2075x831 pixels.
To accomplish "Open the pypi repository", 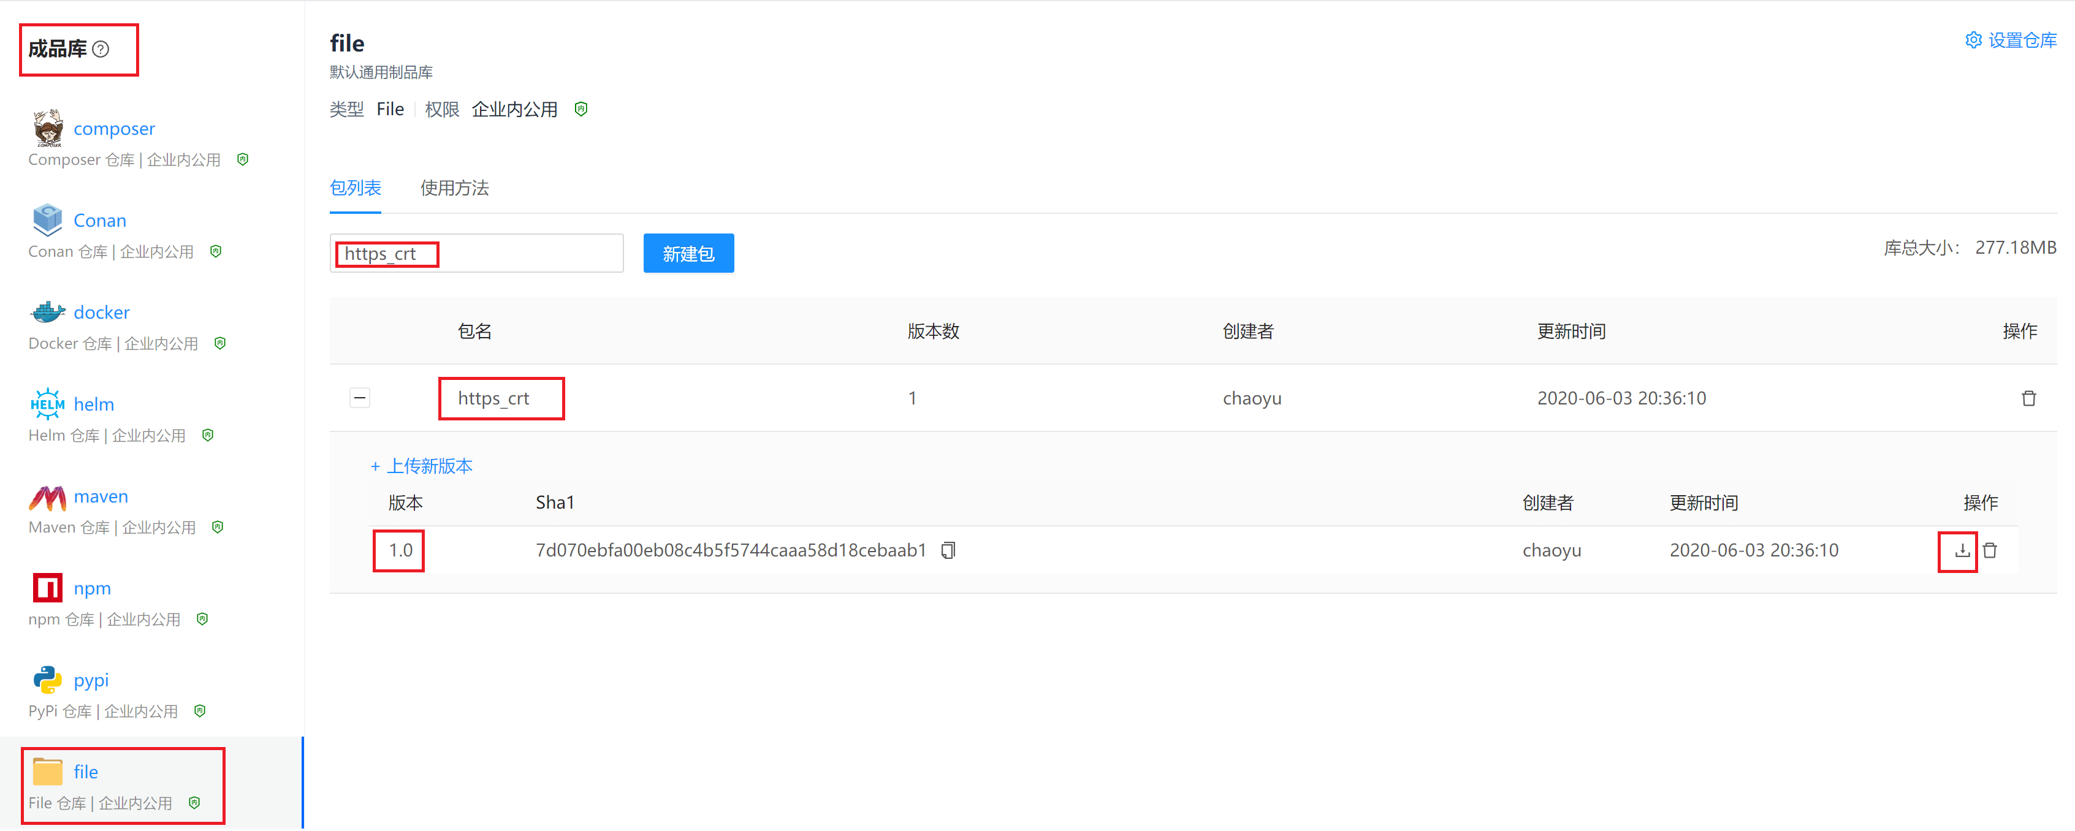I will (x=89, y=680).
